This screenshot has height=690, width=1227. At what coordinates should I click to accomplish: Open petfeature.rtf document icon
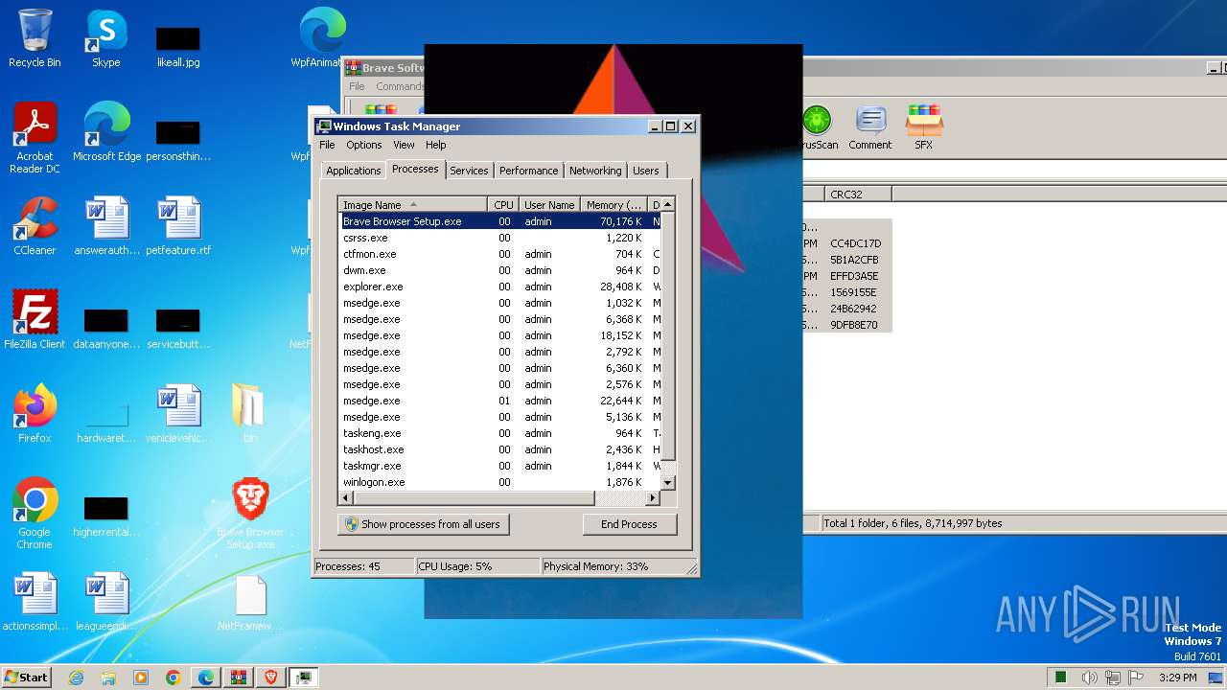click(x=178, y=226)
